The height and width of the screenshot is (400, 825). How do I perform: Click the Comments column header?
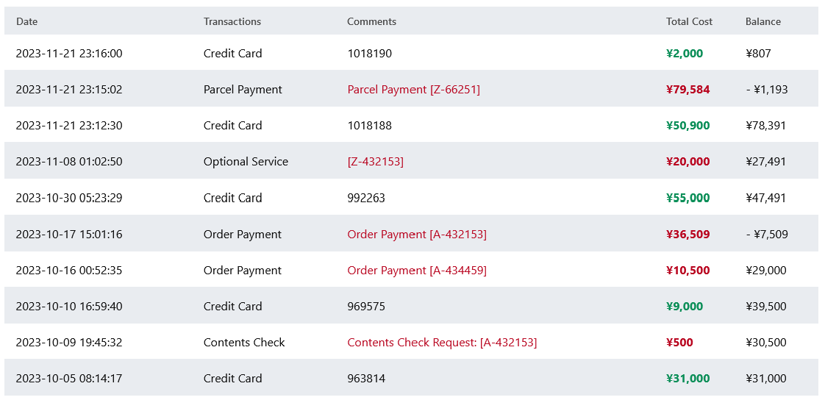(x=371, y=22)
